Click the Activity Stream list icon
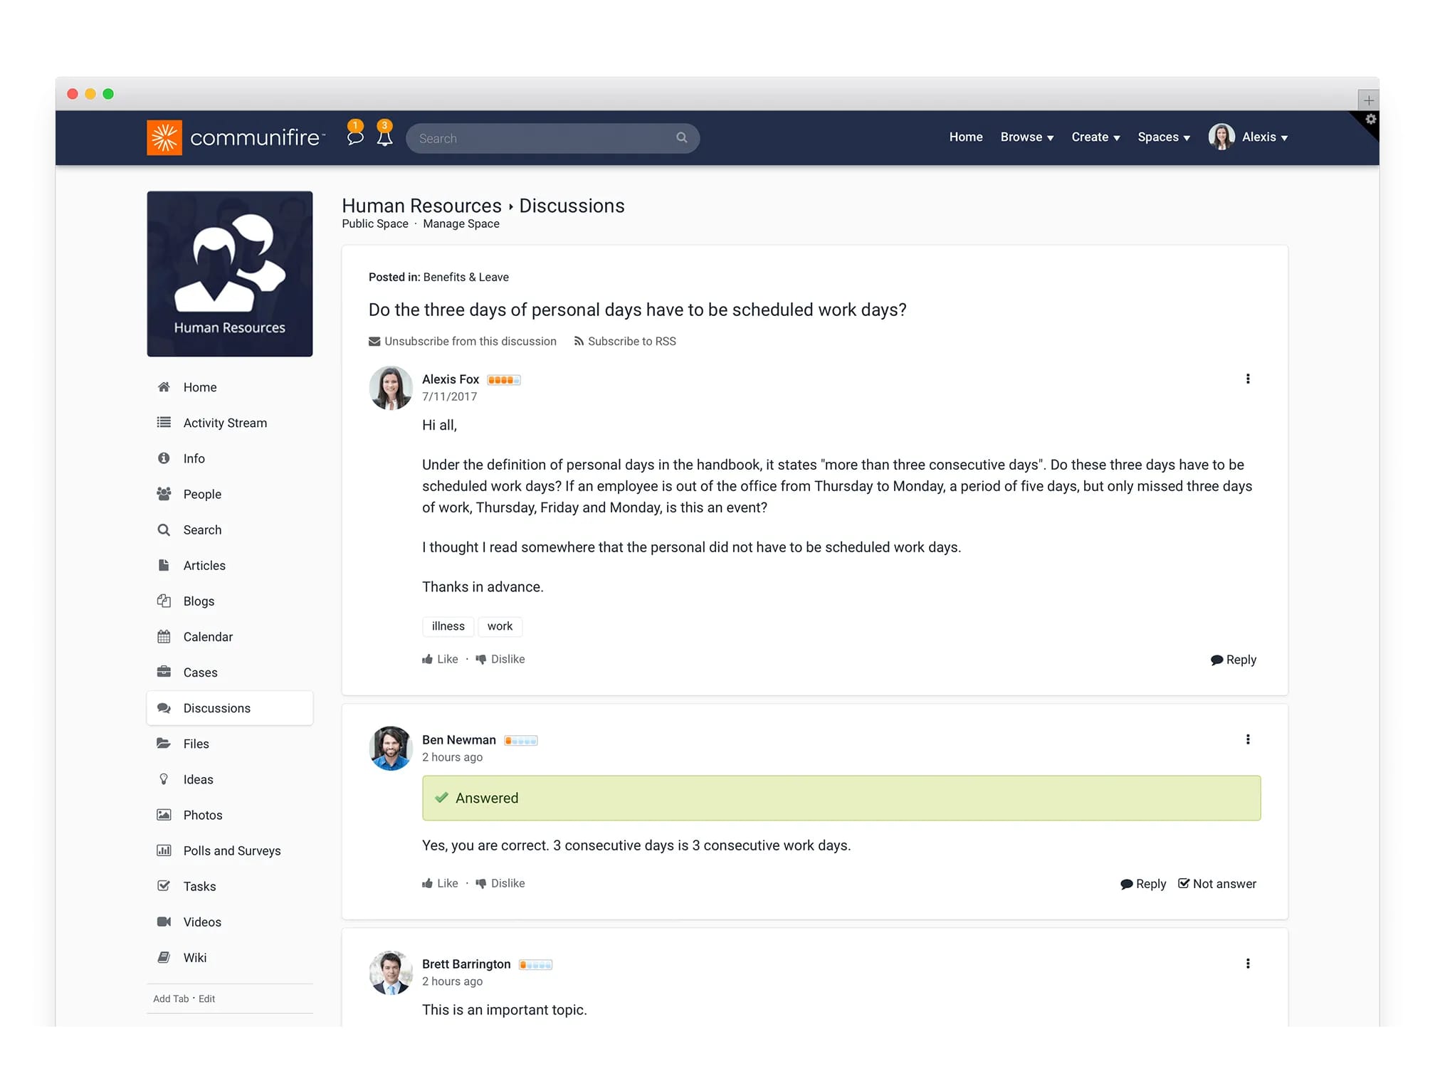Viewport: 1435px width, 1076px height. [x=164, y=423]
